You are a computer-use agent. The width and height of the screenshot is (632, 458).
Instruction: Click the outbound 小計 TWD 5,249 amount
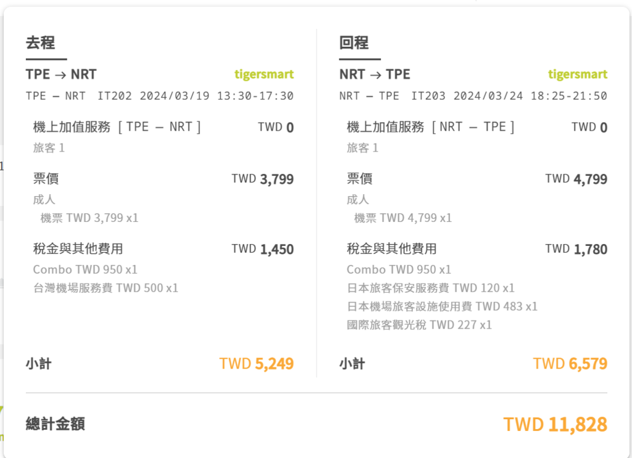click(x=257, y=364)
